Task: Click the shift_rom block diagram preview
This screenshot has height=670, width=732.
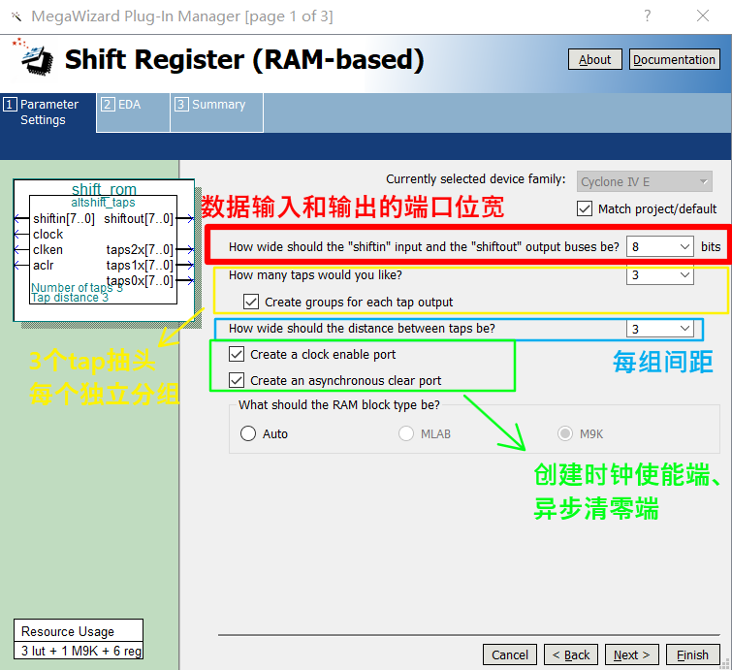Action: click(x=104, y=250)
